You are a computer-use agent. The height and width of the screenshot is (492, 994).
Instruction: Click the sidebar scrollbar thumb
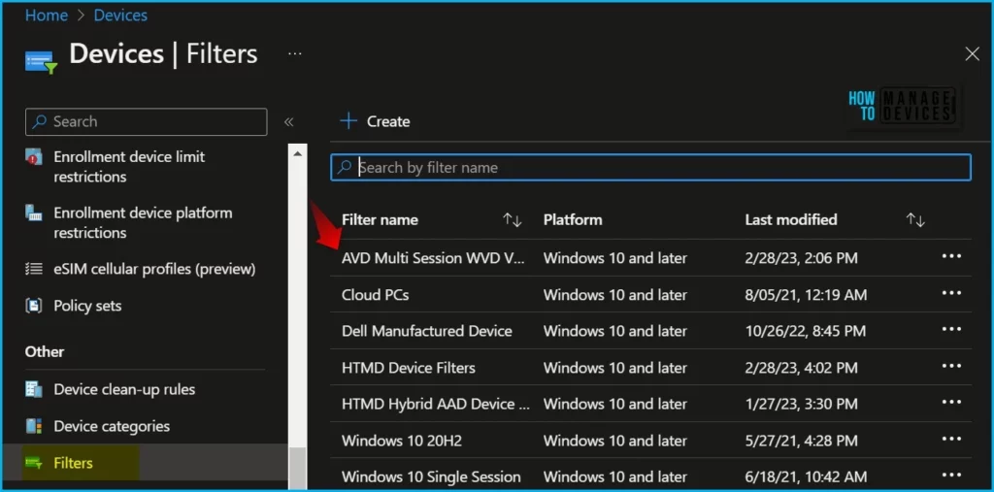click(x=297, y=468)
